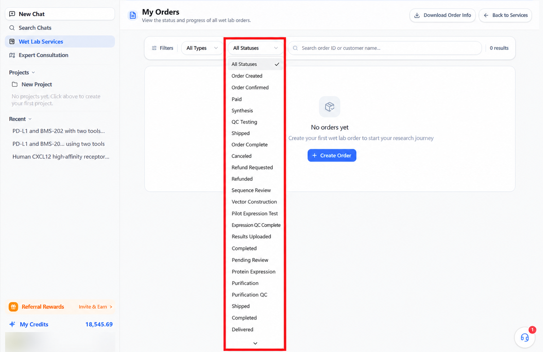The image size is (543, 352).
Task: Select QC Testing status
Action: click(255, 122)
